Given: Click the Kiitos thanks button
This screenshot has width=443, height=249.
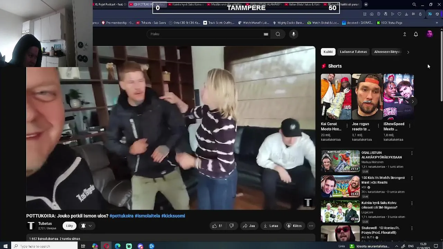Looking at the screenshot, I should pyautogui.click(x=294, y=226).
